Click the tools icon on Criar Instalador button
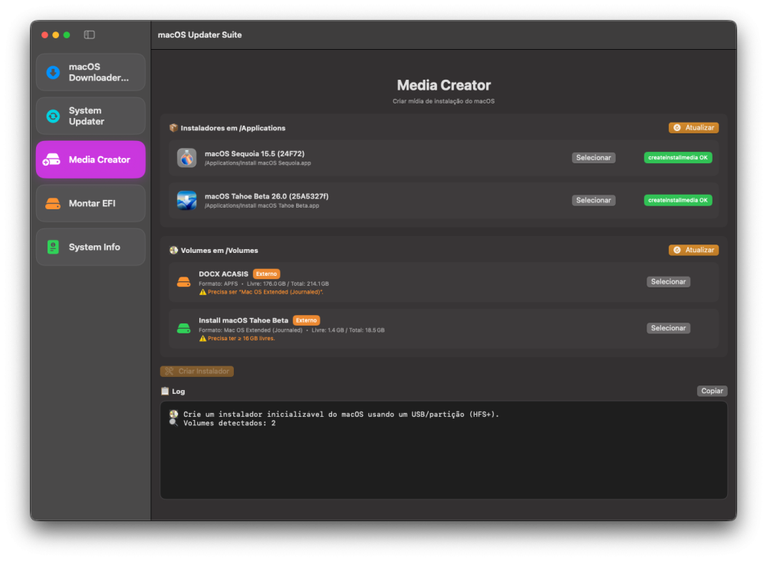 [170, 372]
